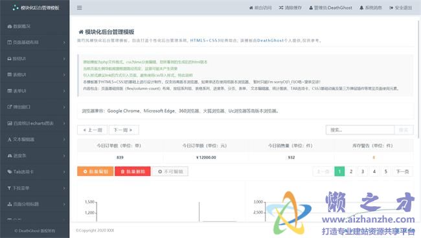Open the HTML5+CSS3 link in the description

(205, 41)
